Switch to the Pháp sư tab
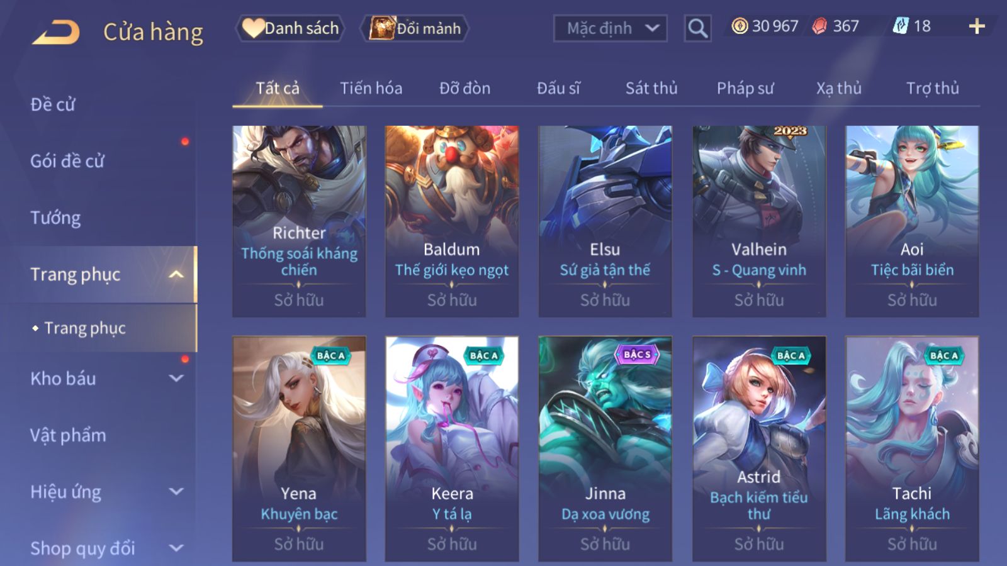The height and width of the screenshot is (566, 1007). pos(745,88)
